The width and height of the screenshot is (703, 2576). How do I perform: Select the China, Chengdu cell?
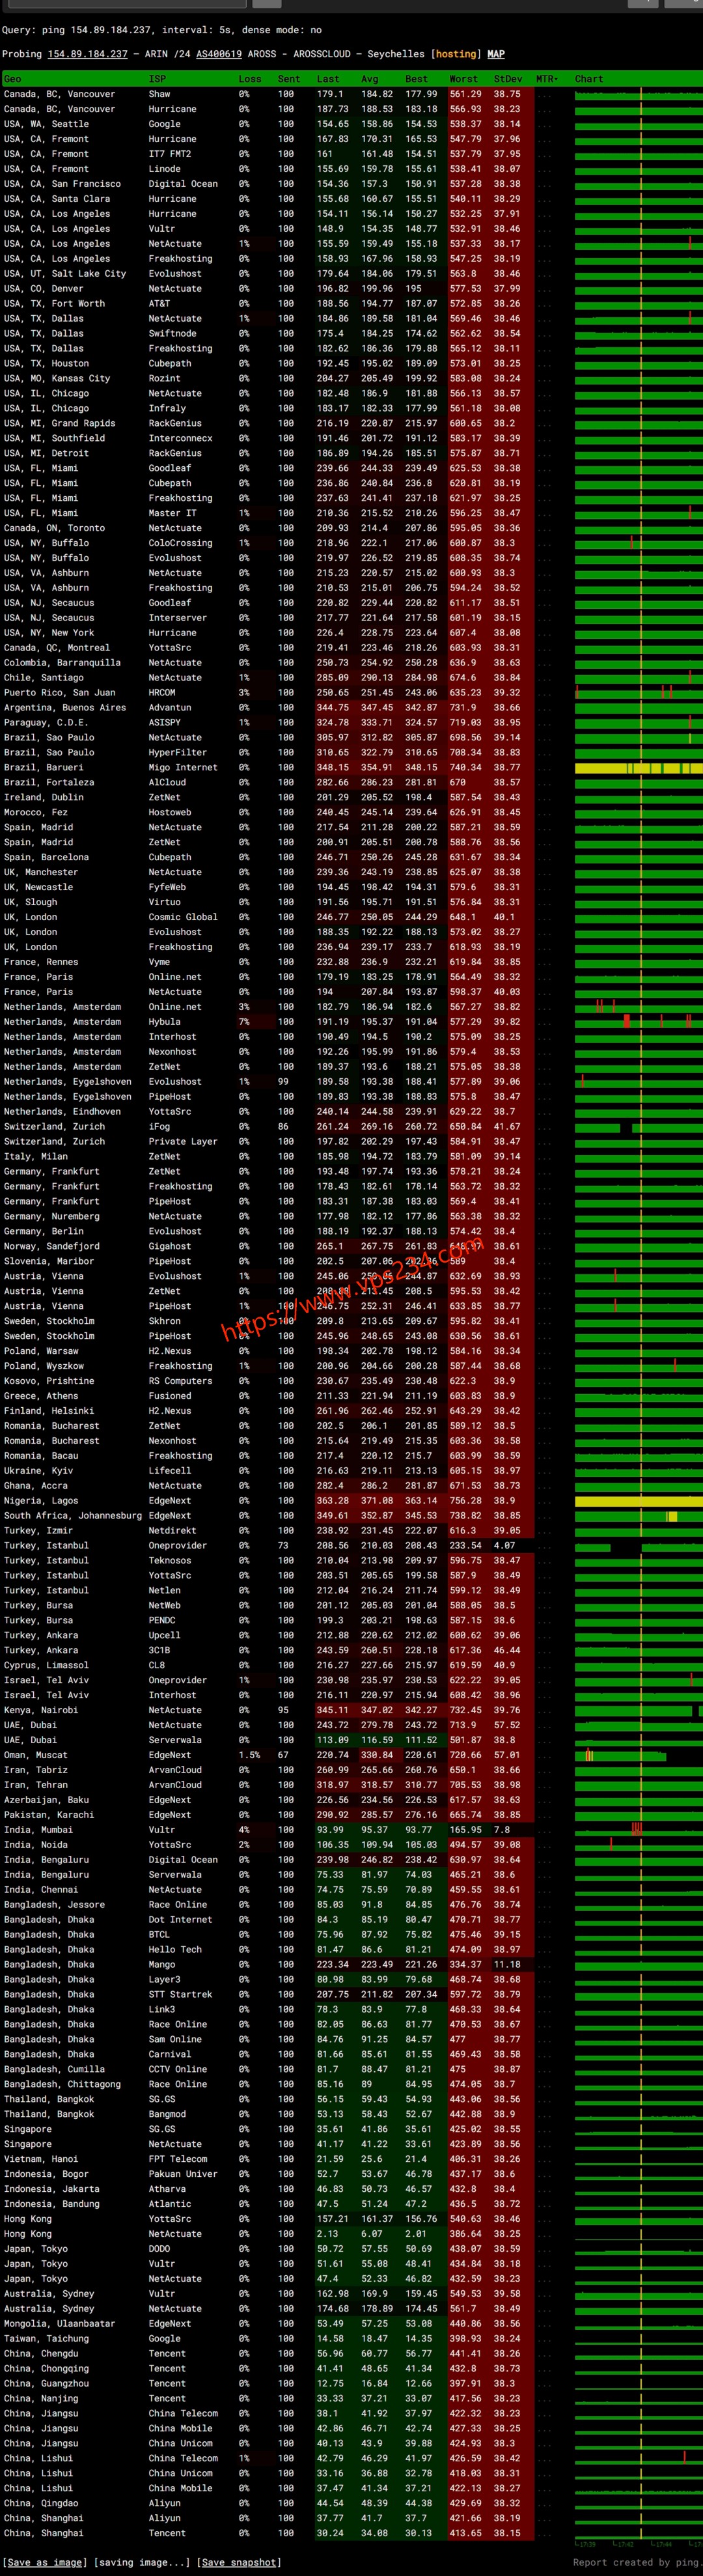[x=38, y=2353]
